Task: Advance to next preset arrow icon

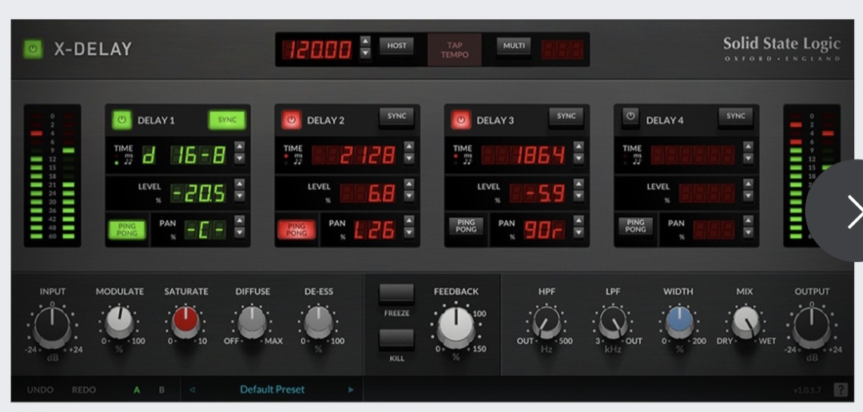Action: (350, 390)
